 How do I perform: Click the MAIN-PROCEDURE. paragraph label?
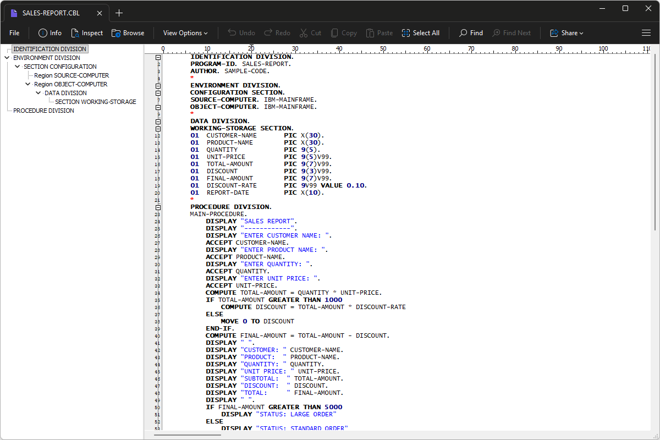pos(218,214)
